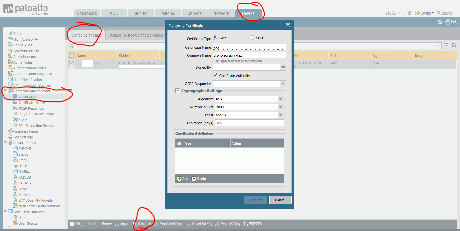Viewport: 460px width, 231px height.
Task: Click the Export Certificate toolbar icon
Action: pos(157,224)
